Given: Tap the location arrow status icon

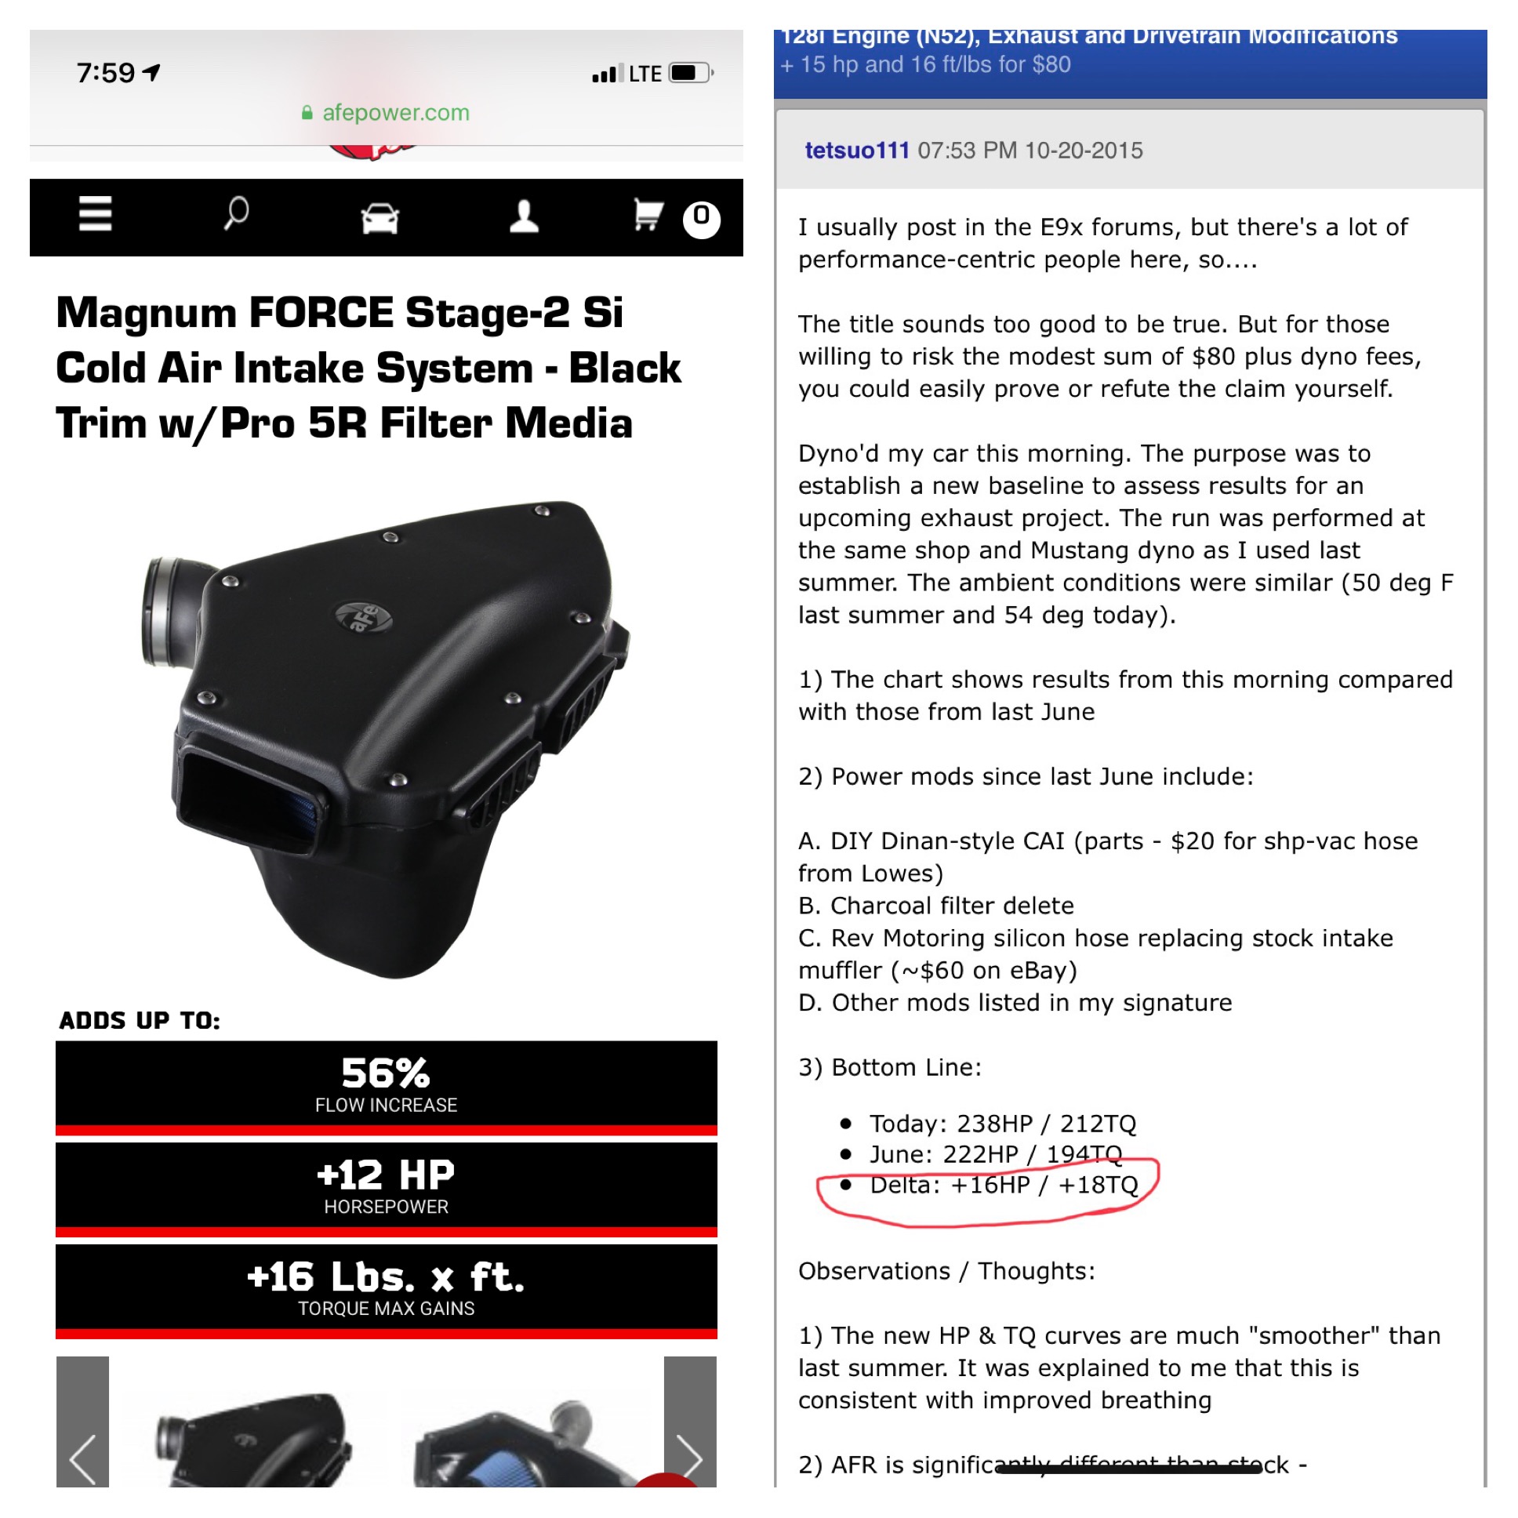Looking at the screenshot, I should pyautogui.click(x=151, y=72).
